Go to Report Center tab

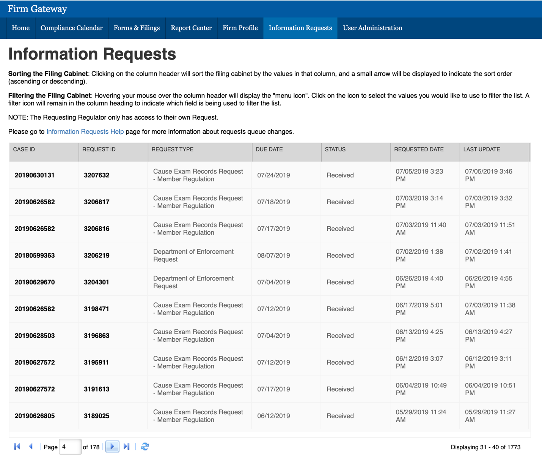[191, 28]
